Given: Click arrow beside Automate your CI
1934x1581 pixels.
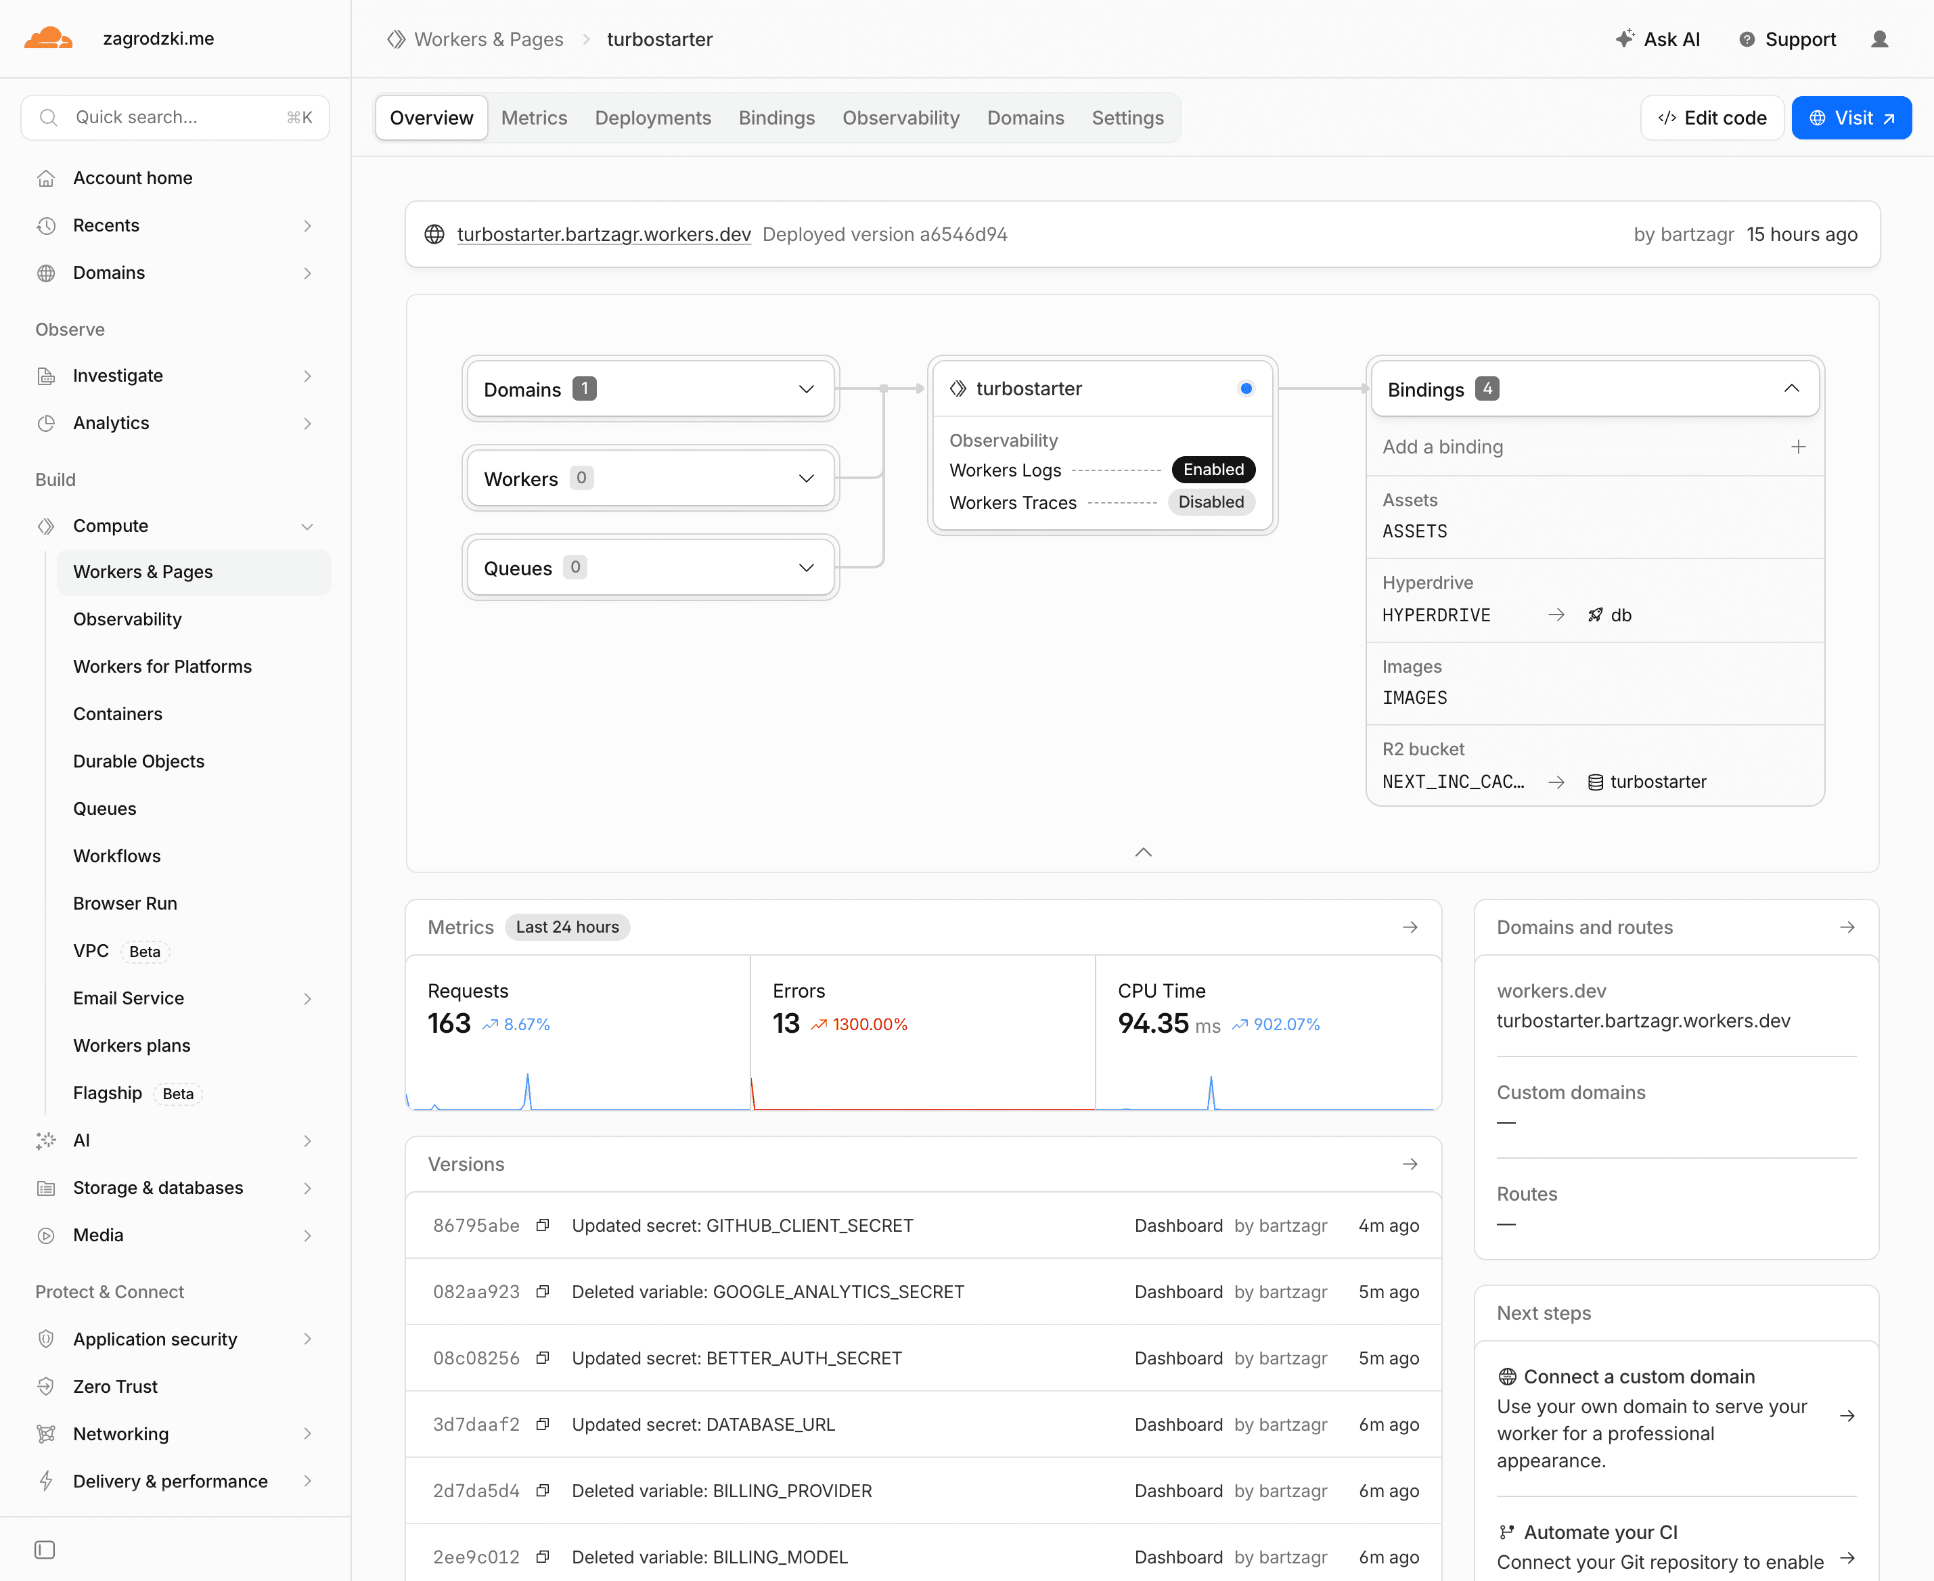Looking at the screenshot, I should (1847, 1558).
